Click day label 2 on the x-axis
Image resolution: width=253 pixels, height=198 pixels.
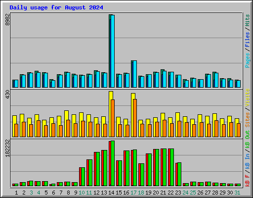pos(24,193)
